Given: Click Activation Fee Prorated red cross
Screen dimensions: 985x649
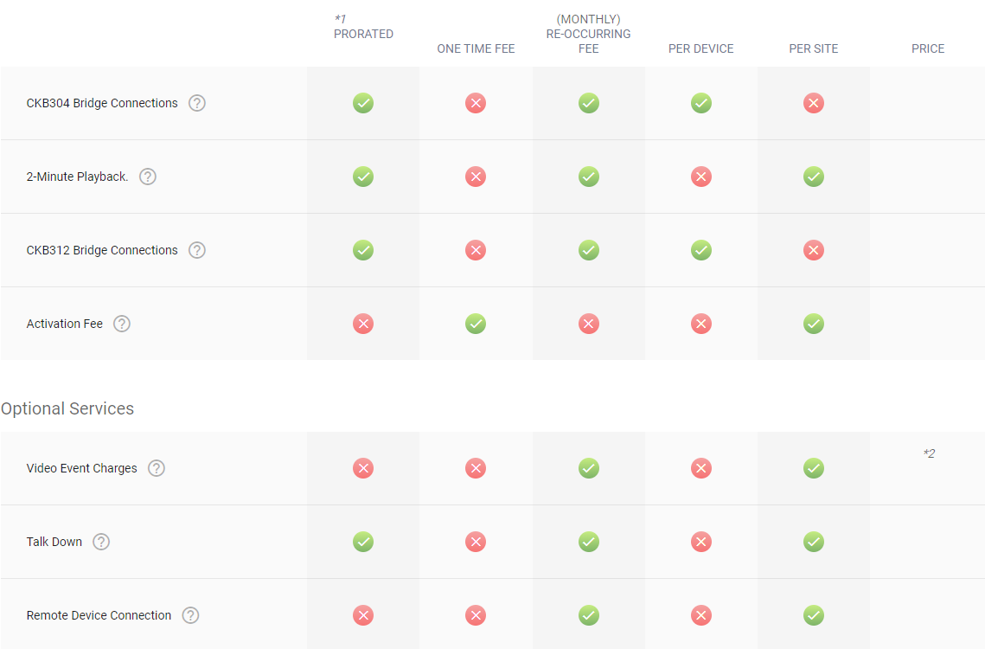Looking at the screenshot, I should (363, 324).
